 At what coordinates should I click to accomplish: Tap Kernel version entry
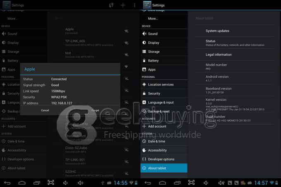pyautogui.click(x=234, y=104)
